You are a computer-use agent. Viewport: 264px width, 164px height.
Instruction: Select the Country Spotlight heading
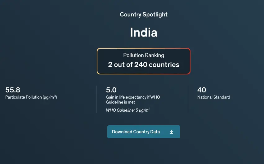click(x=144, y=15)
